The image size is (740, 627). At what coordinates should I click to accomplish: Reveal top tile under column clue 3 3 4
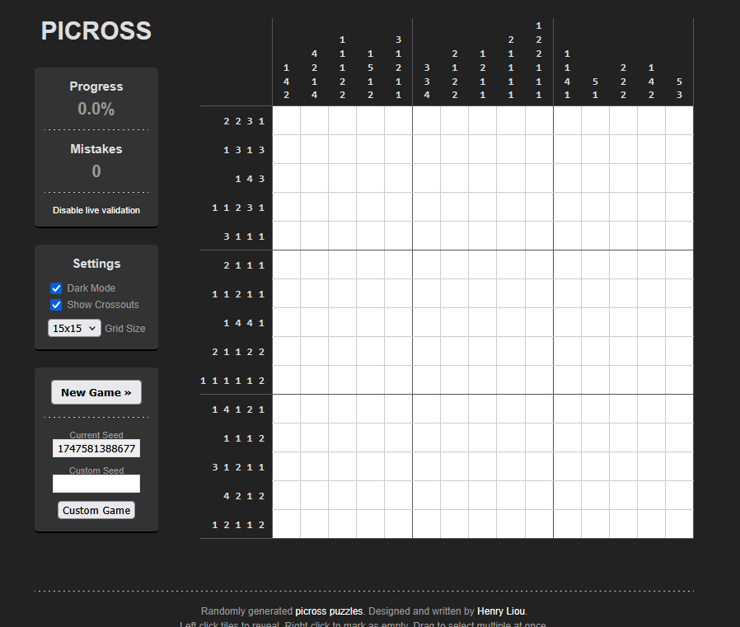pyautogui.click(x=427, y=121)
